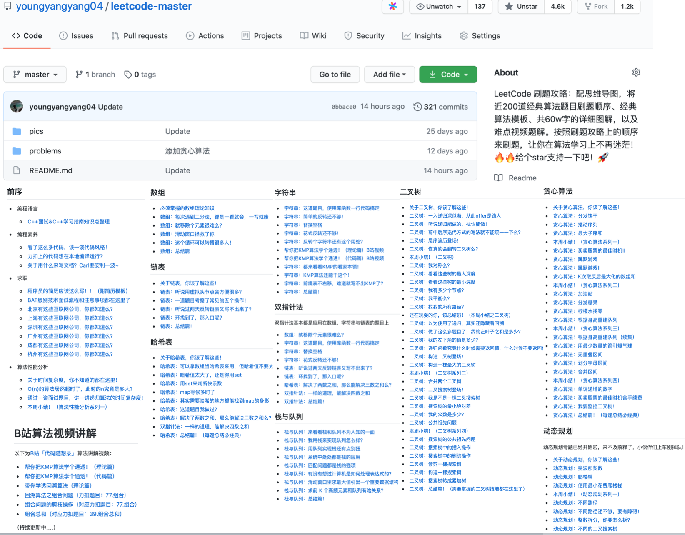The height and width of the screenshot is (535, 685).
Task: Open link 贪心算法：合并区间
Action: 575,372
